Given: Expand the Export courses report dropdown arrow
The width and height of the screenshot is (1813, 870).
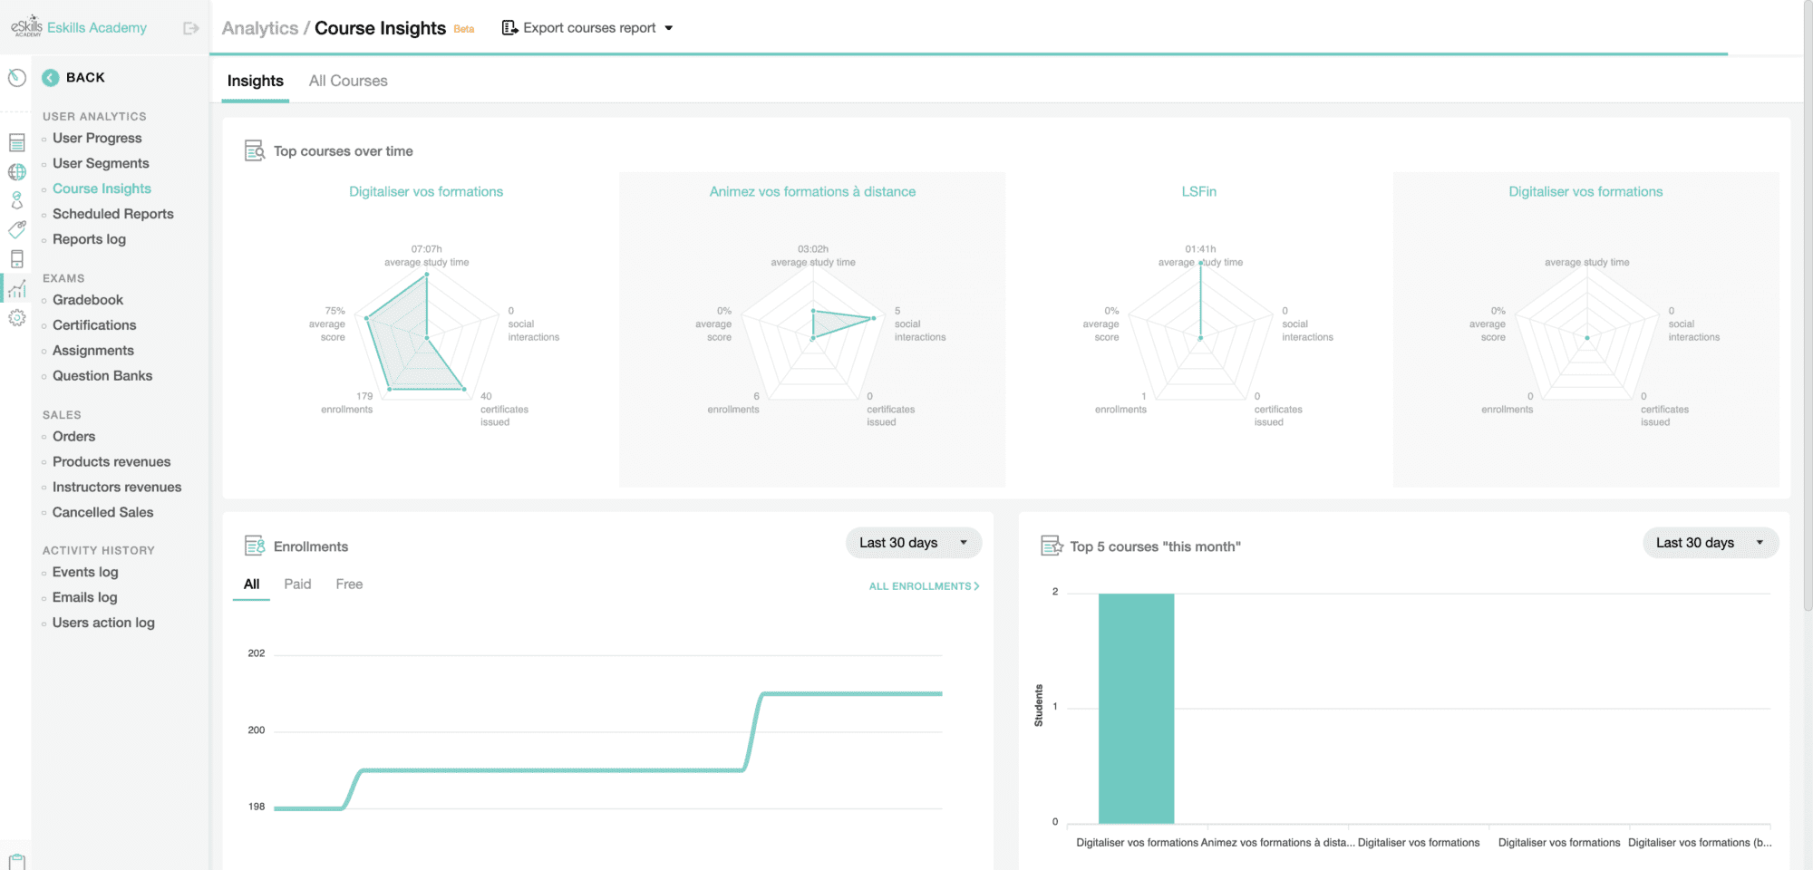Looking at the screenshot, I should tap(670, 27).
